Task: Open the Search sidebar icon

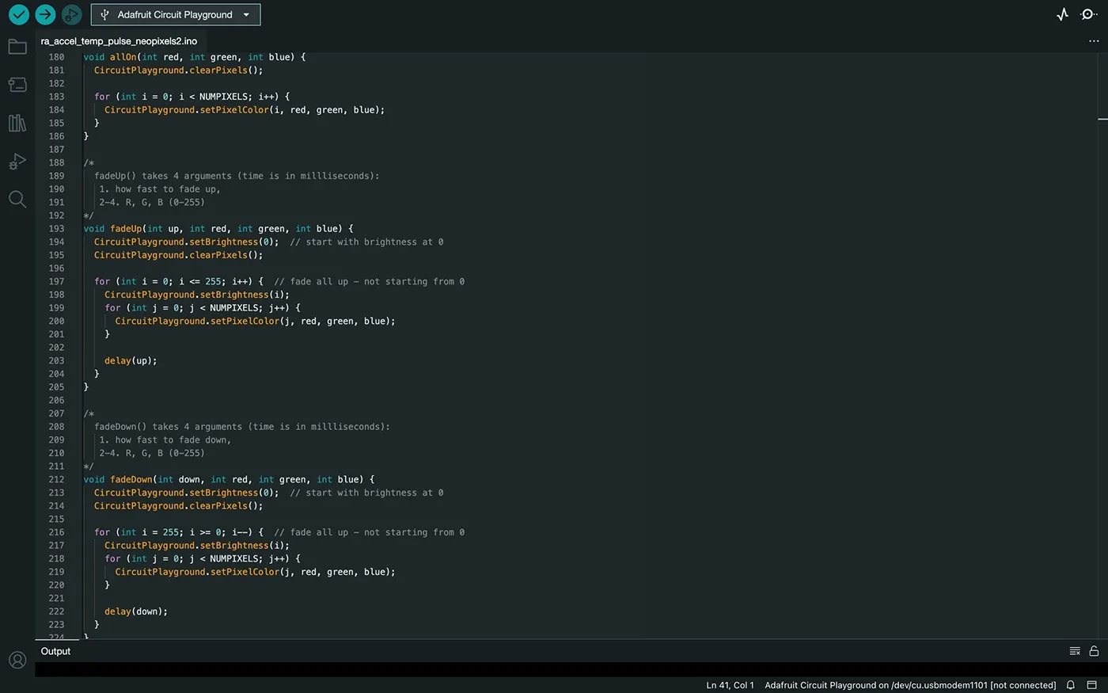Action: pyautogui.click(x=17, y=199)
